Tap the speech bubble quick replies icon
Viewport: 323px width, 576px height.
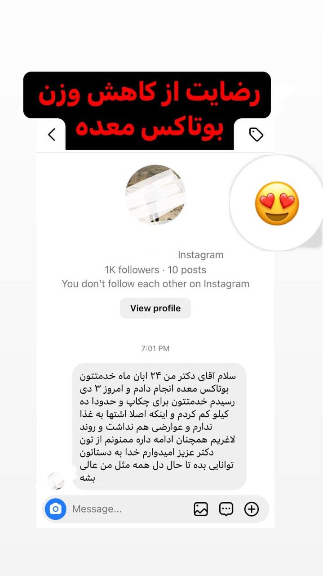226,509
